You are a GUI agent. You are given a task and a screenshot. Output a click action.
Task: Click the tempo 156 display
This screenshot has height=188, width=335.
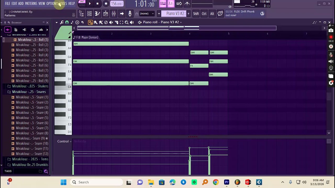116,4
